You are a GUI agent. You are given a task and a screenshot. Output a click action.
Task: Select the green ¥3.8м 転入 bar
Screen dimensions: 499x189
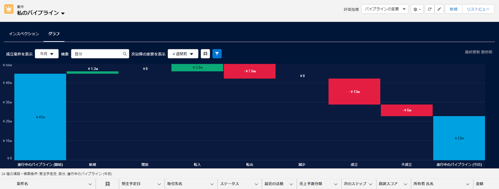tap(197, 67)
